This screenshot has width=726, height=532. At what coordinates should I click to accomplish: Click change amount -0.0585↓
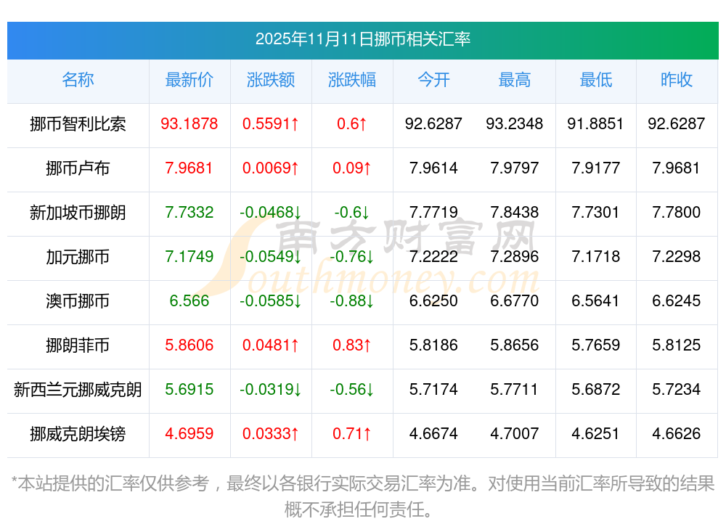tap(270, 301)
